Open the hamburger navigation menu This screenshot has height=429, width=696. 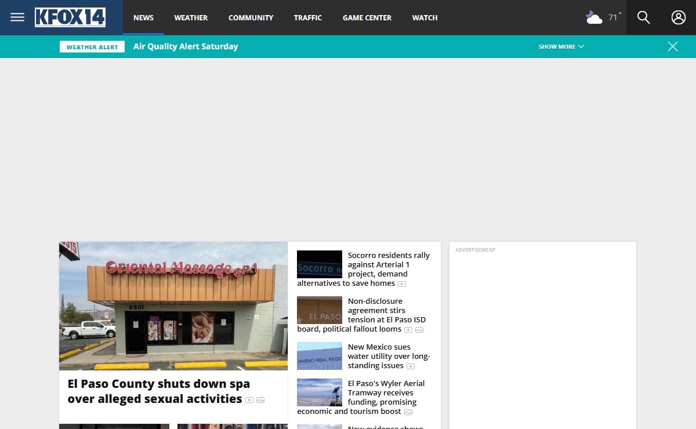(x=17, y=17)
